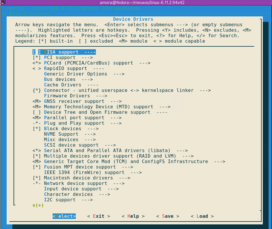Open Bus devices submenu arrow
Viewport: 272px width, 229px height.
[x=87, y=80]
